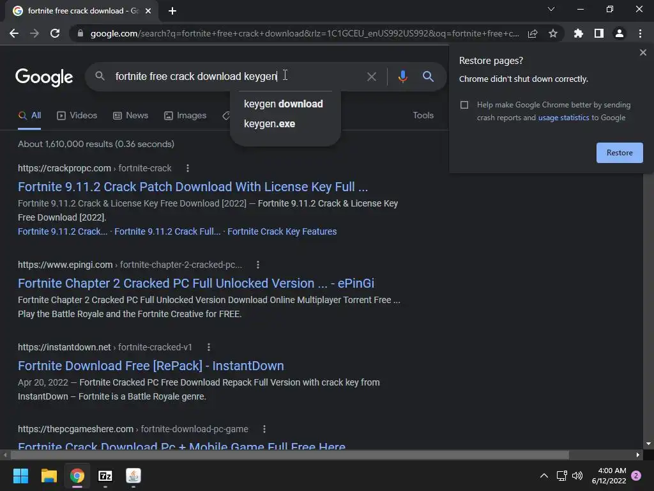Image resolution: width=654 pixels, height=491 pixels.
Task: Open the notification count badge
Action: tap(636, 476)
